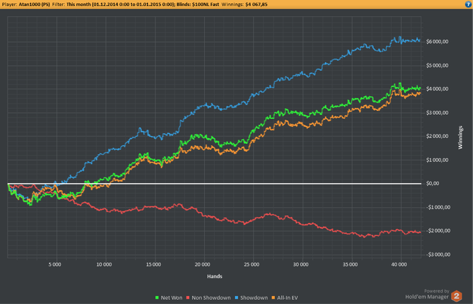Viewport: 473px width, 304px height.
Task: Click the $2 000,00 y-axis label
Action: tap(437, 136)
